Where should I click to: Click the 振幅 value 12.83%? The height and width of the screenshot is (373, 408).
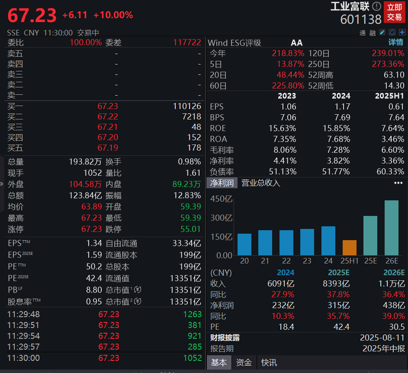[187, 195]
